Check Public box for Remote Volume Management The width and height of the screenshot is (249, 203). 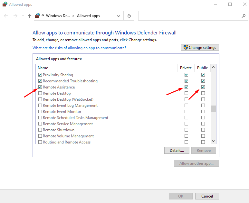[203, 136]
